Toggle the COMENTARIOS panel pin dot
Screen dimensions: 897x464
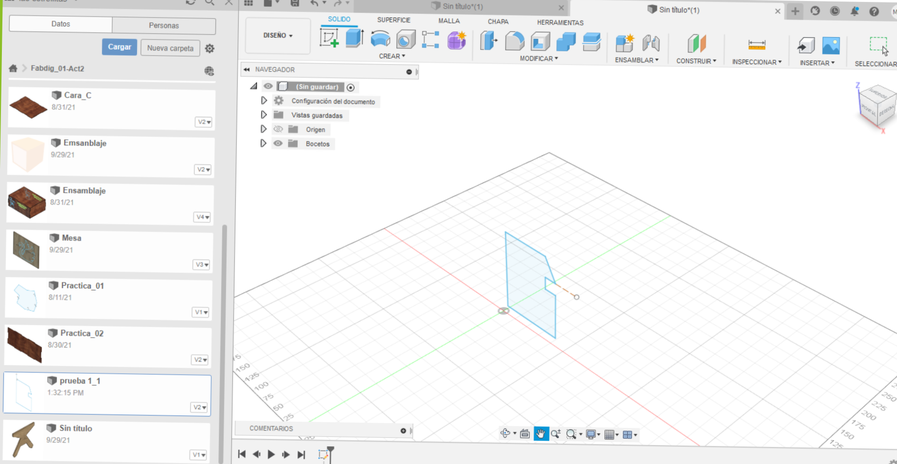click(403, 431)
